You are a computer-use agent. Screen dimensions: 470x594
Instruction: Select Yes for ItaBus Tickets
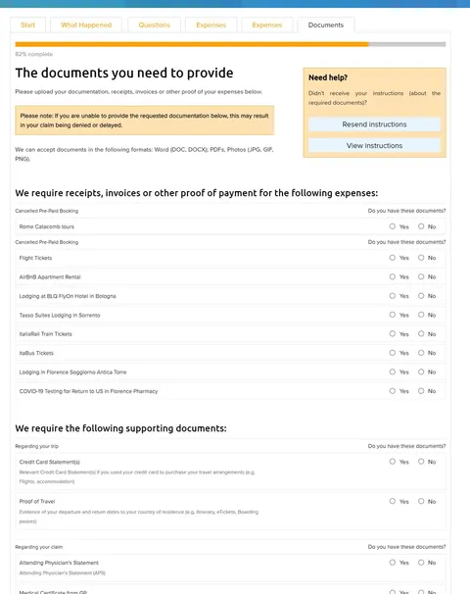(x=393, y=353)
